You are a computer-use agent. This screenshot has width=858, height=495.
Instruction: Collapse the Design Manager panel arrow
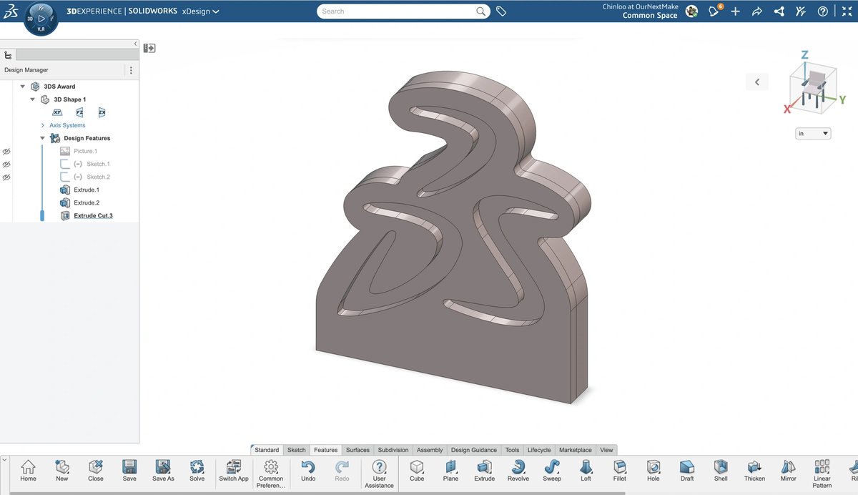(x=135, y=44)
